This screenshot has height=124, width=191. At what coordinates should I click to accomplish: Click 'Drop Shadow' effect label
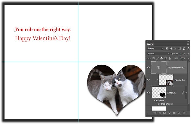coord(167,104)
